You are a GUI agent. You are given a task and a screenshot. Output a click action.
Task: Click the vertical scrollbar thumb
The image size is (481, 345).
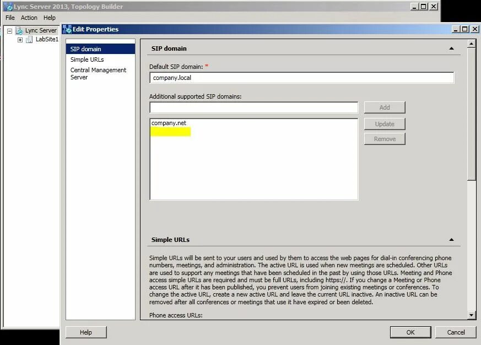tap(472, 114)
